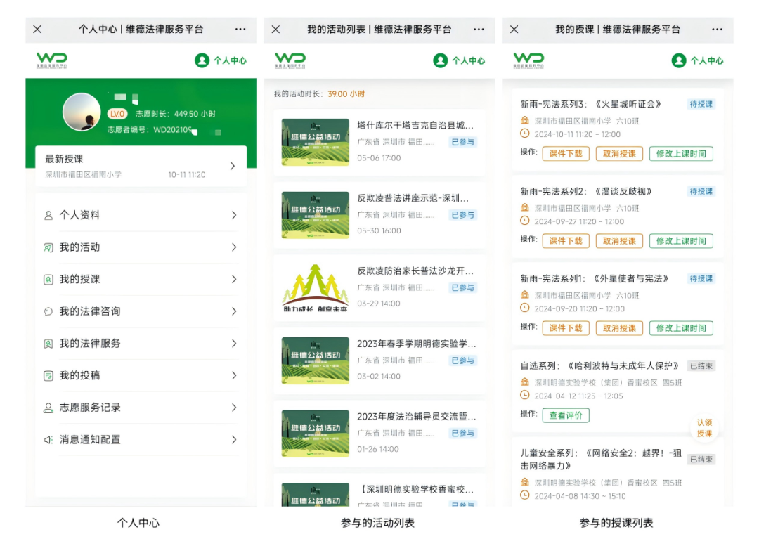Click the green user icon on 我的活动列表 page
Screen dimensions: 759x546
pos(441,60)
